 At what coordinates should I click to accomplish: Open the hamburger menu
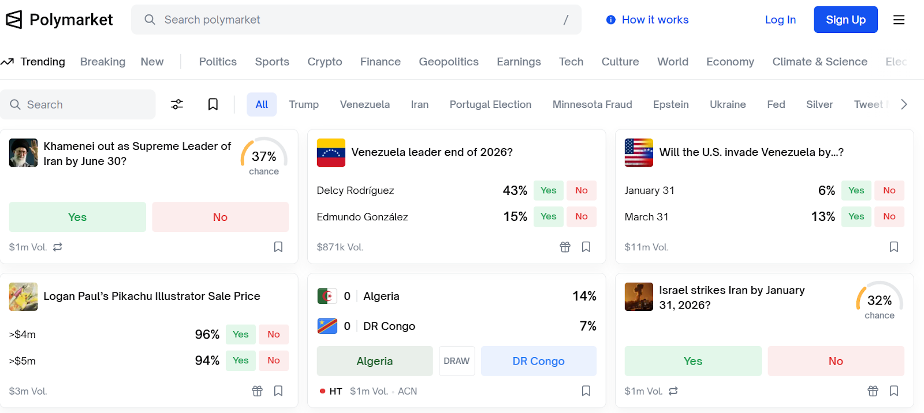pos(899,20)
